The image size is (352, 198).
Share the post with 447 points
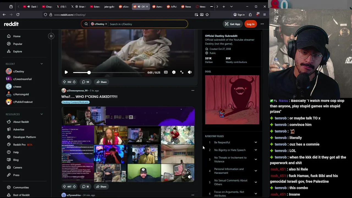[101, 186]
